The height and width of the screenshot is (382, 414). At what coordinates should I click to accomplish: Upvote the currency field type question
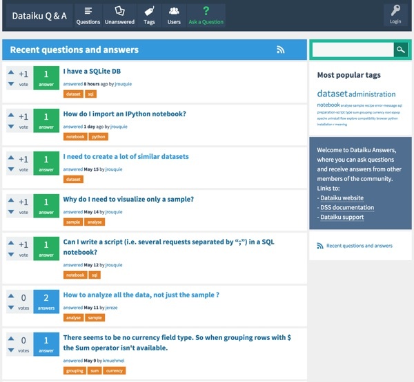(11, 338)
